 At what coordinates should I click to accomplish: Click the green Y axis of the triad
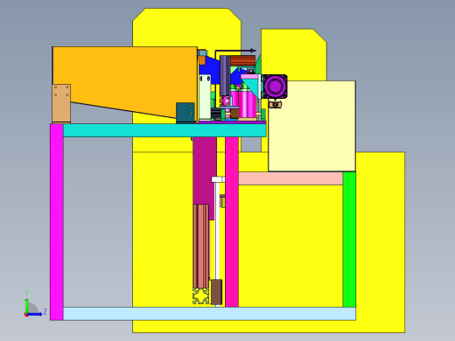point(26,304)
